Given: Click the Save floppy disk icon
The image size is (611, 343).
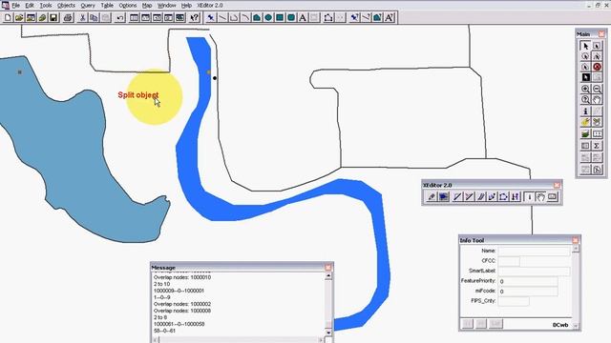Looking at the screenshot, I should click(53, 17).
